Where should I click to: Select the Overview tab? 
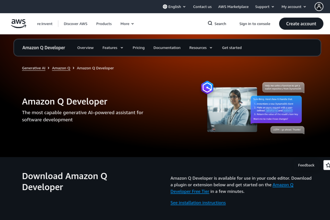(x=85, y=48)
